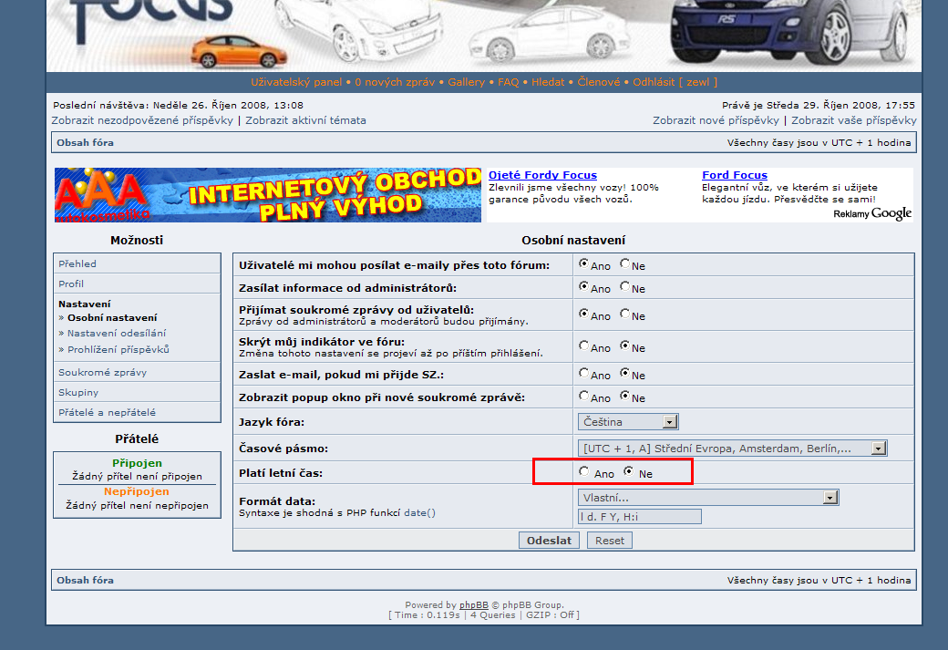Open Gallery from the top navigation
948x650 pixels.
467,82
